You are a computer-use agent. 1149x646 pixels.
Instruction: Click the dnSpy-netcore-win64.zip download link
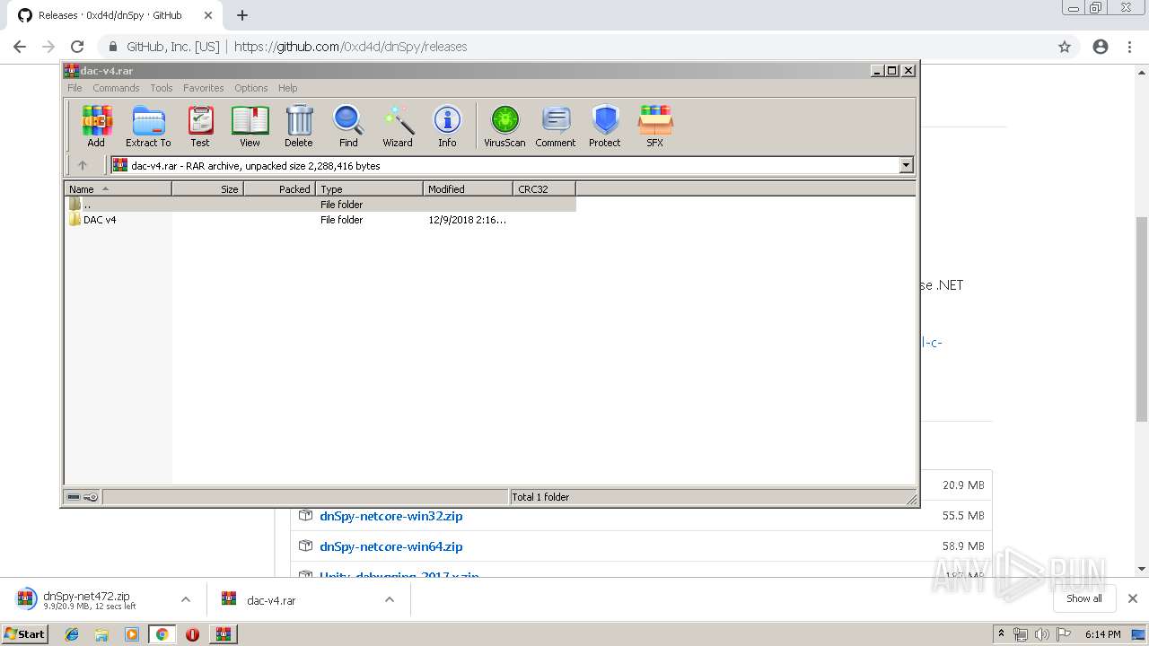click(x=391, y=546)
